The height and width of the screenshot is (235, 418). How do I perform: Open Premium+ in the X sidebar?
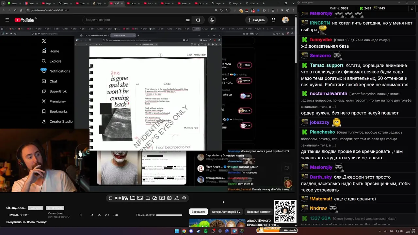[54, 102]
